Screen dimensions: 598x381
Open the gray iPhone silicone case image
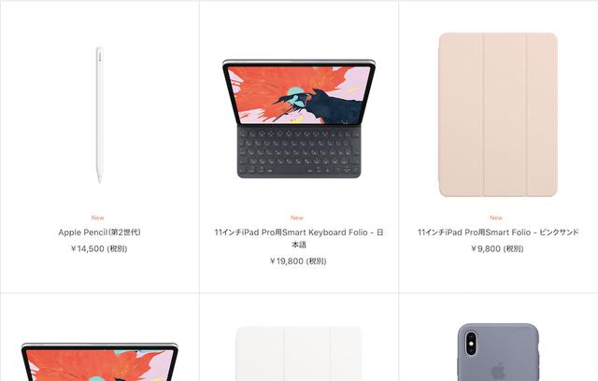click(498, 352)
